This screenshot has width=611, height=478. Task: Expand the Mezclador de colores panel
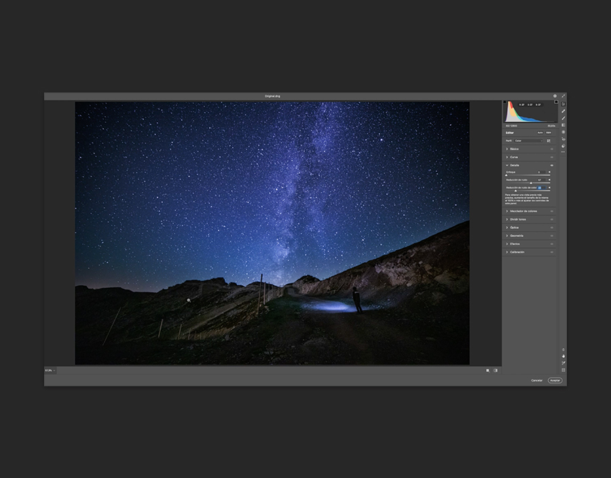507,211
